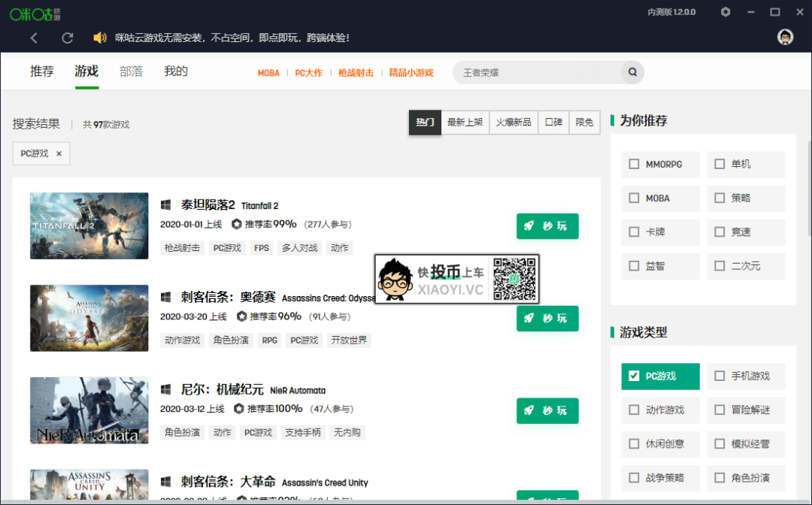
Task: Minimize the application window
Action: [751, 12]
